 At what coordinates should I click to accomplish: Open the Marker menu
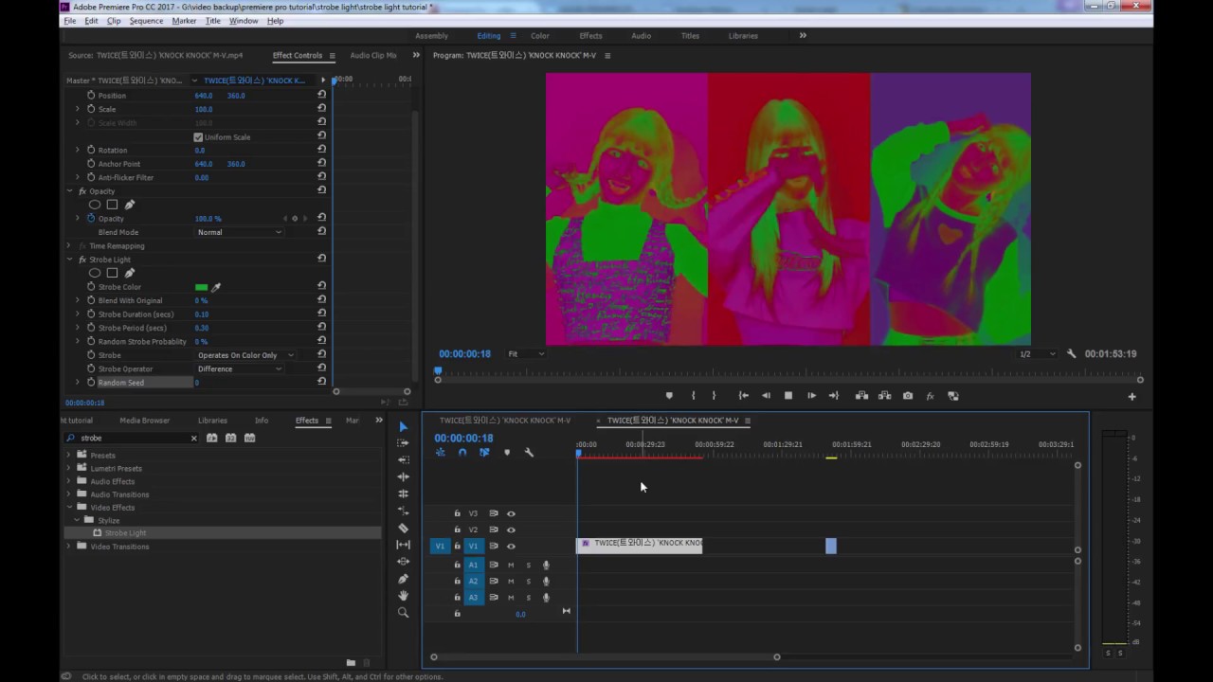point(184,21)
